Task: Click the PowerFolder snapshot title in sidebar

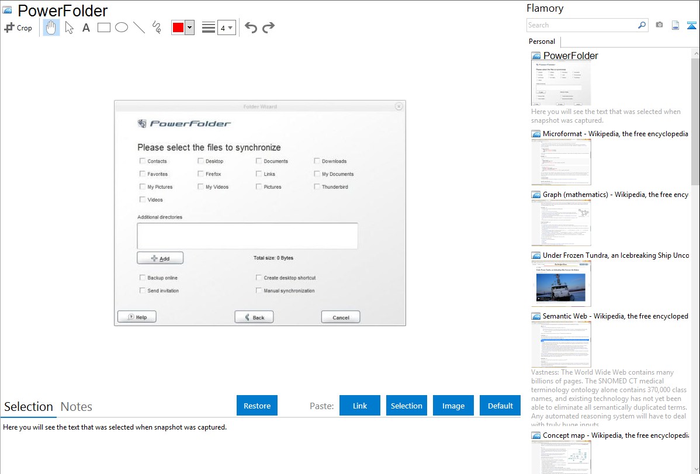Action: tap(570, 56)
